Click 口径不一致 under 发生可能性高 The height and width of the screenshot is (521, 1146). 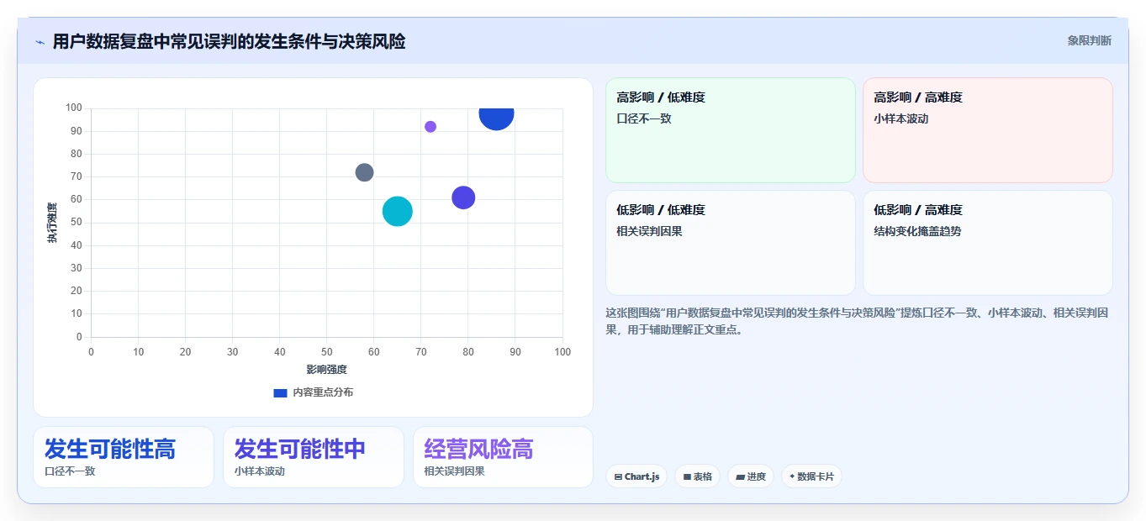pos(70,471)
